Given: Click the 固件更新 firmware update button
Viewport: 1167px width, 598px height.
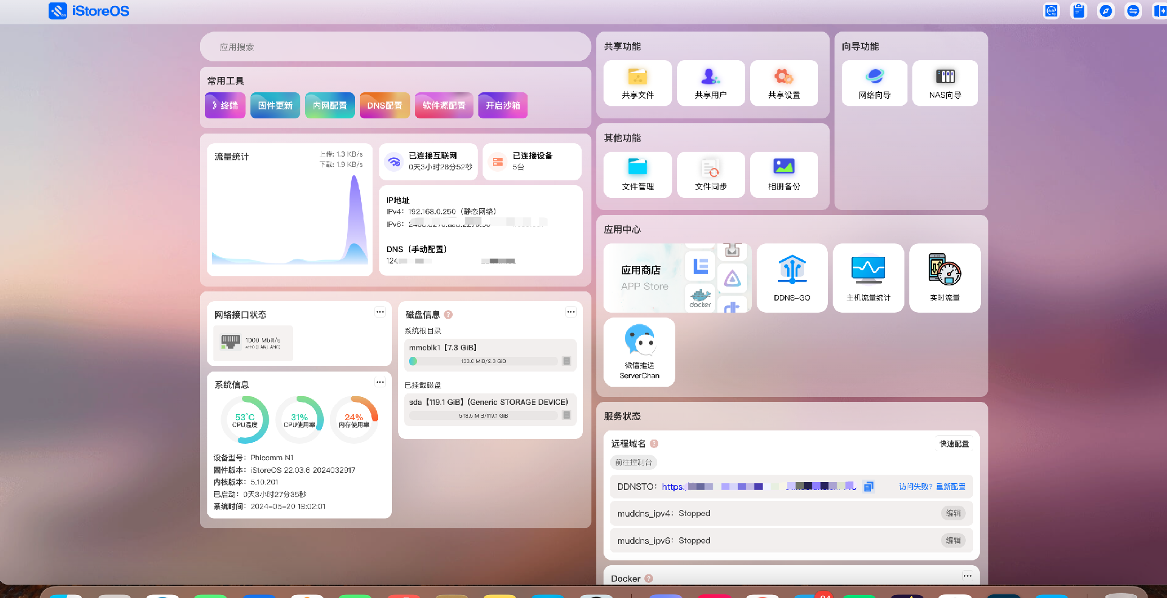Looking at the screenshot, I should point(275,106).
